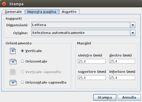Select the Orizzontale capovolto radio button
Screen dimensions: 142x102
tap(22, 82)
